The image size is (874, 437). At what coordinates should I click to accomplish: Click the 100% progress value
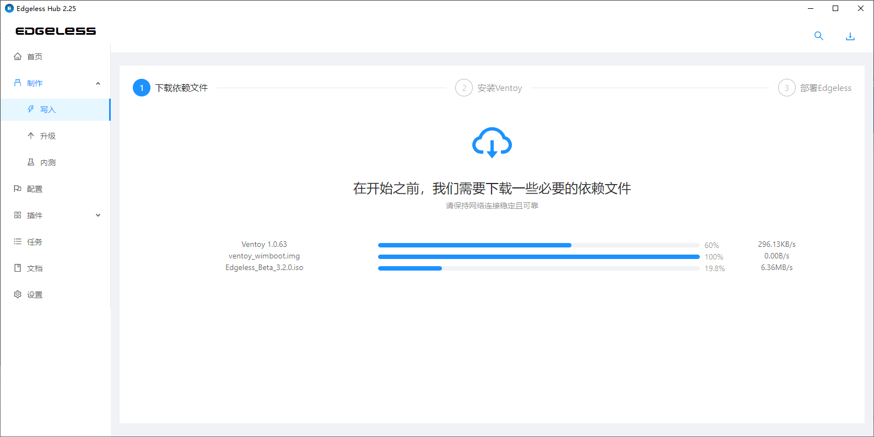(714, 257)
